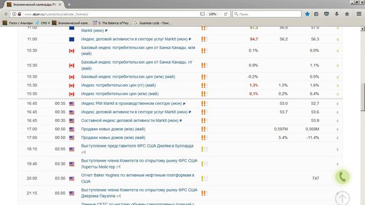Click the scroll-to-top arrow circle
The image size is (365, 205).
pos(342,198)
